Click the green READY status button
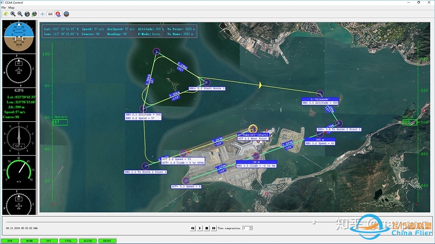This screenshot has width=435, height=244. pos(107,241)
